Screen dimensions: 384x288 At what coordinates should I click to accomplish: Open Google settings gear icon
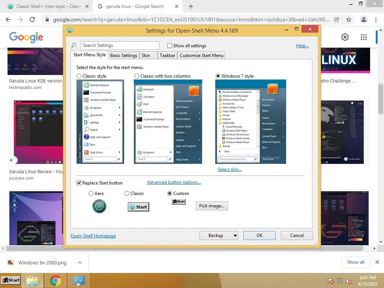click(x=345, y=37)
